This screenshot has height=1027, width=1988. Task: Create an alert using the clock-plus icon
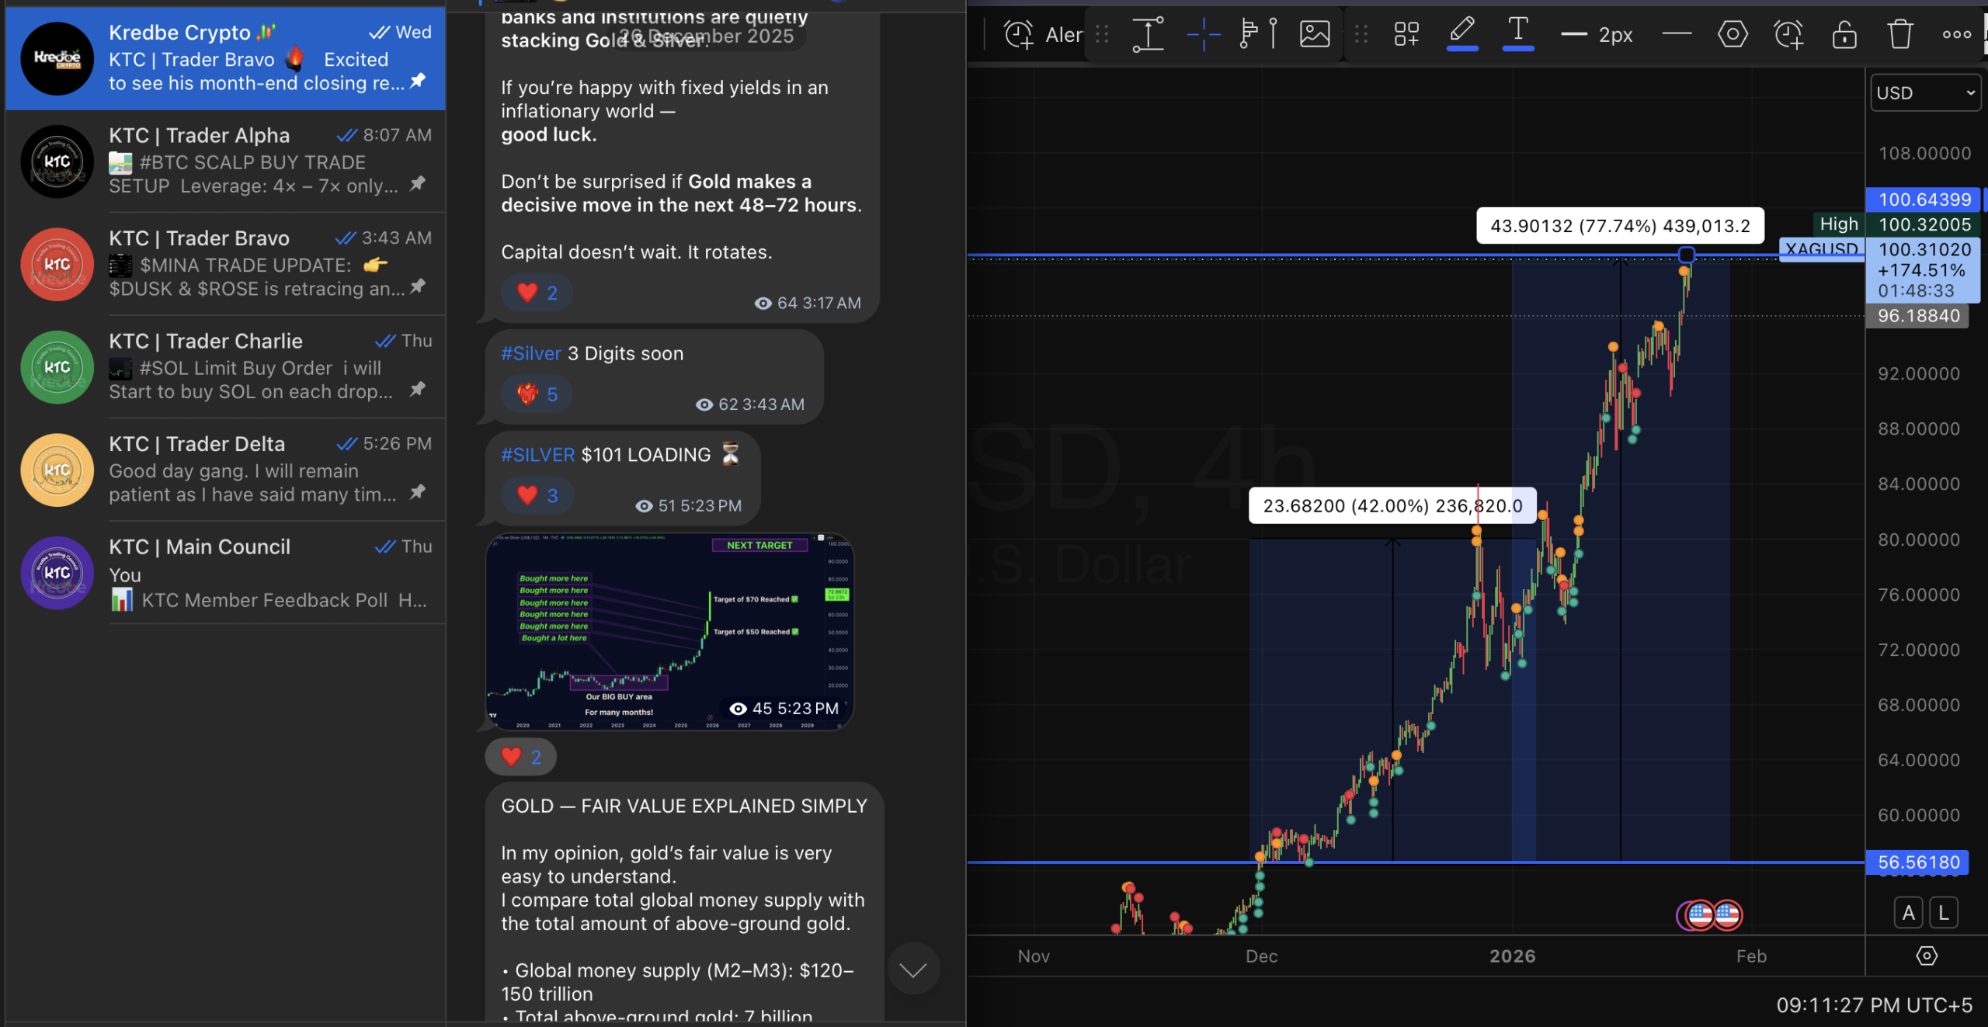(x=1788, y=33)
